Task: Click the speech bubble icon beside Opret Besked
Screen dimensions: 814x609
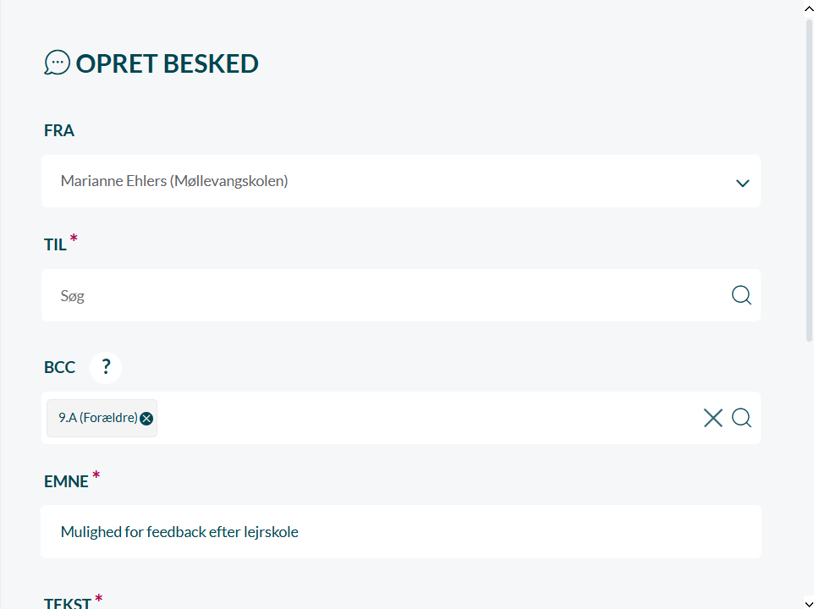Action: (57, 63)
